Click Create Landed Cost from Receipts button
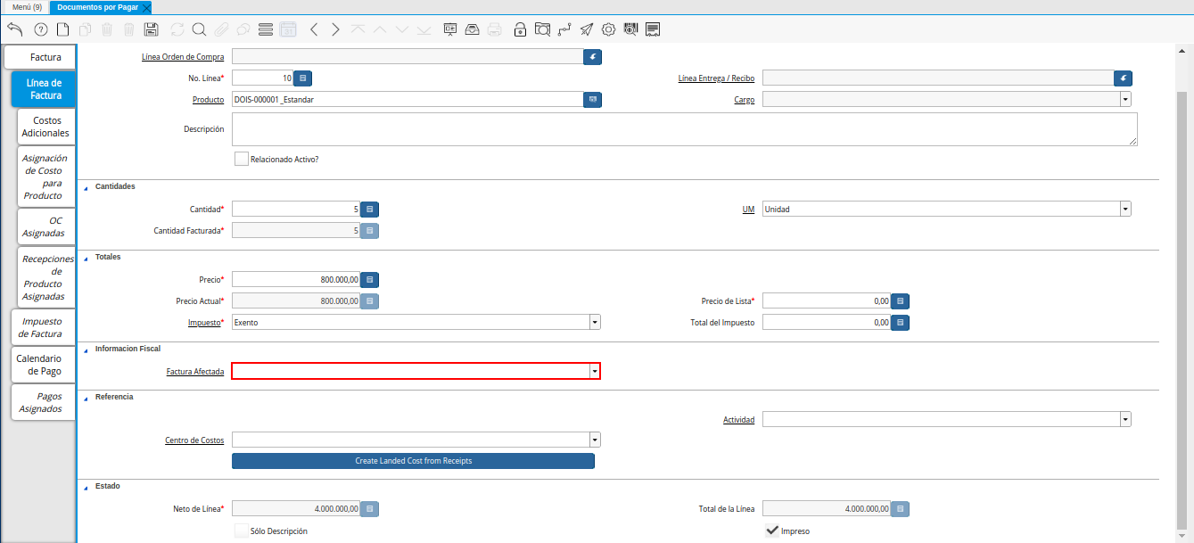Screen dimensions: 1194x543 413,461
